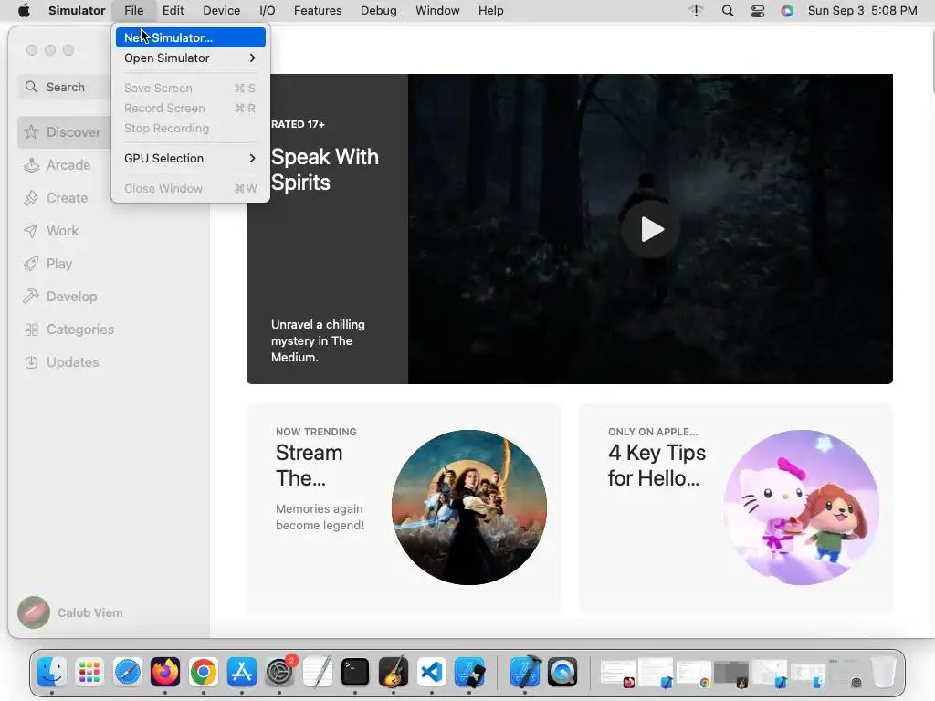Open Calub Viem account profile
Viewport: 935px width, 701px height.
pos(70,612)
